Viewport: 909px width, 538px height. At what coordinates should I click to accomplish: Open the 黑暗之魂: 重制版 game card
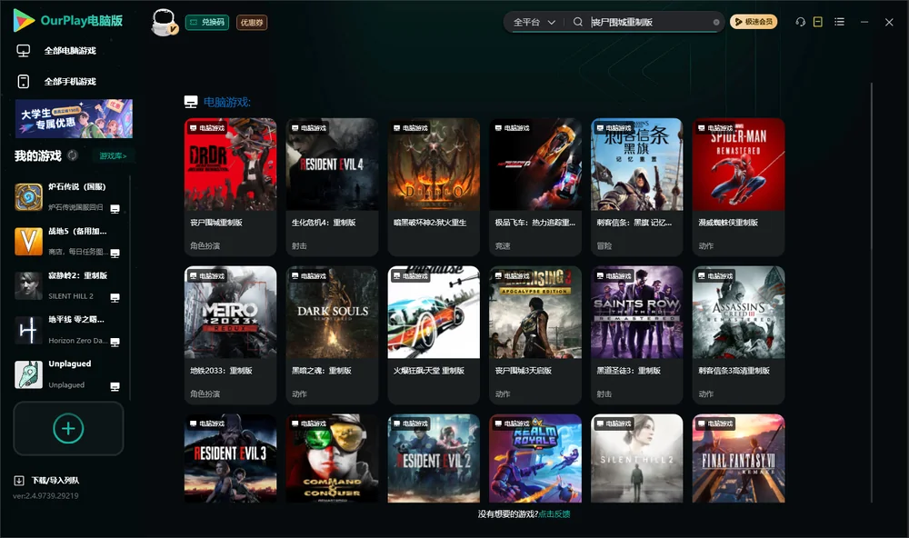click(x=332, y=334)
